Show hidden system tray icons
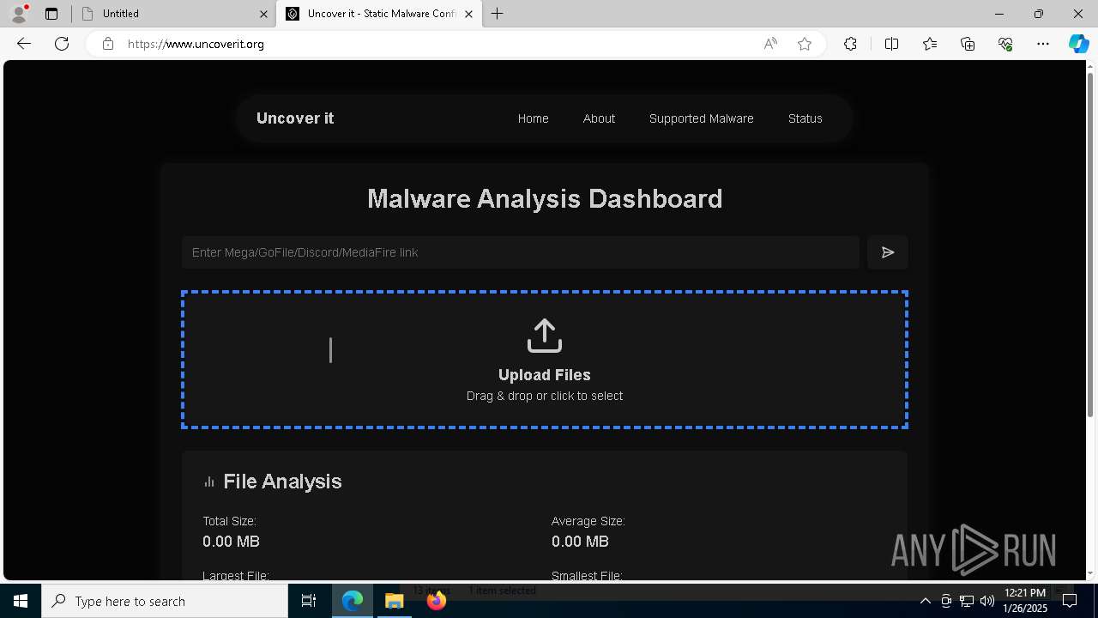 (x=925, y=601)
